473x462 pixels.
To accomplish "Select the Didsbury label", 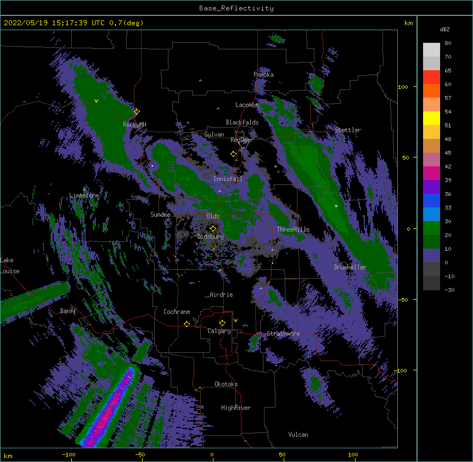I will pos(210,236).
